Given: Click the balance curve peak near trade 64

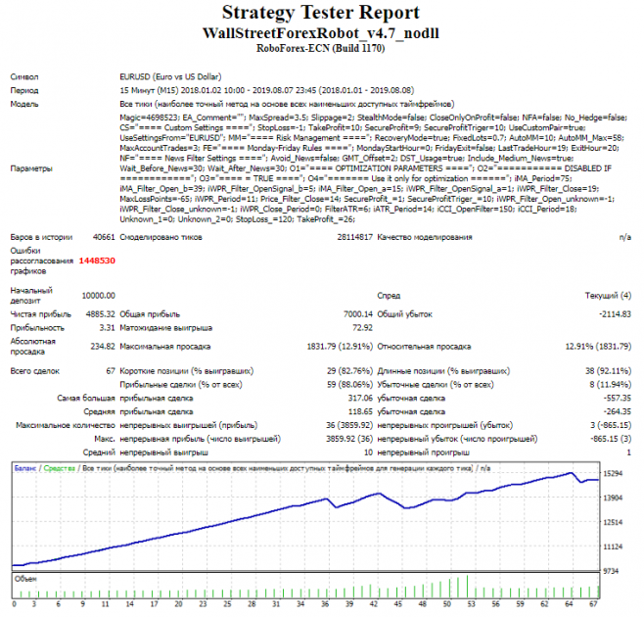Looking at the screenshot, I should [571, 473].
